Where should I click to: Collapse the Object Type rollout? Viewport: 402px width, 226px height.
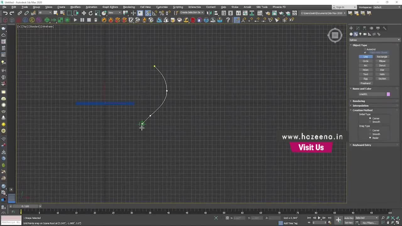point(360,45)
